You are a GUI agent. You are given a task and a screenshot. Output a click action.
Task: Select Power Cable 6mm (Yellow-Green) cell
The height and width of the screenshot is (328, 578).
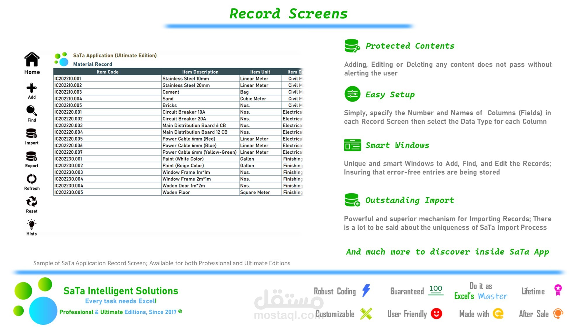(200, 152)
